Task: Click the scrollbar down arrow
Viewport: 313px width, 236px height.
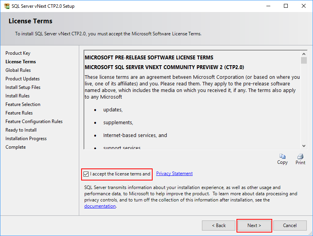Action: click(x=304, y=145)
